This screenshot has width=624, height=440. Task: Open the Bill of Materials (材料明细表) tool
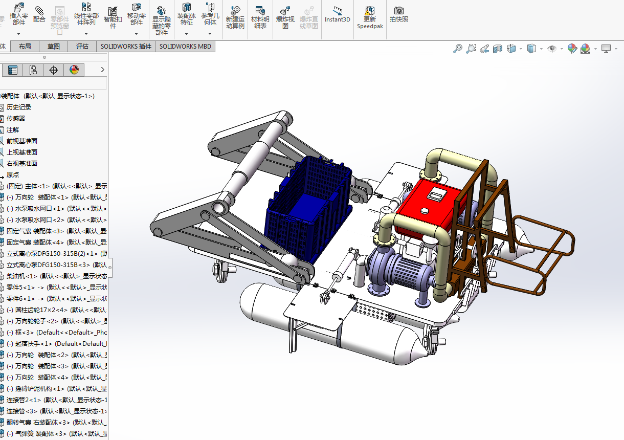click(x=260, y=16)
